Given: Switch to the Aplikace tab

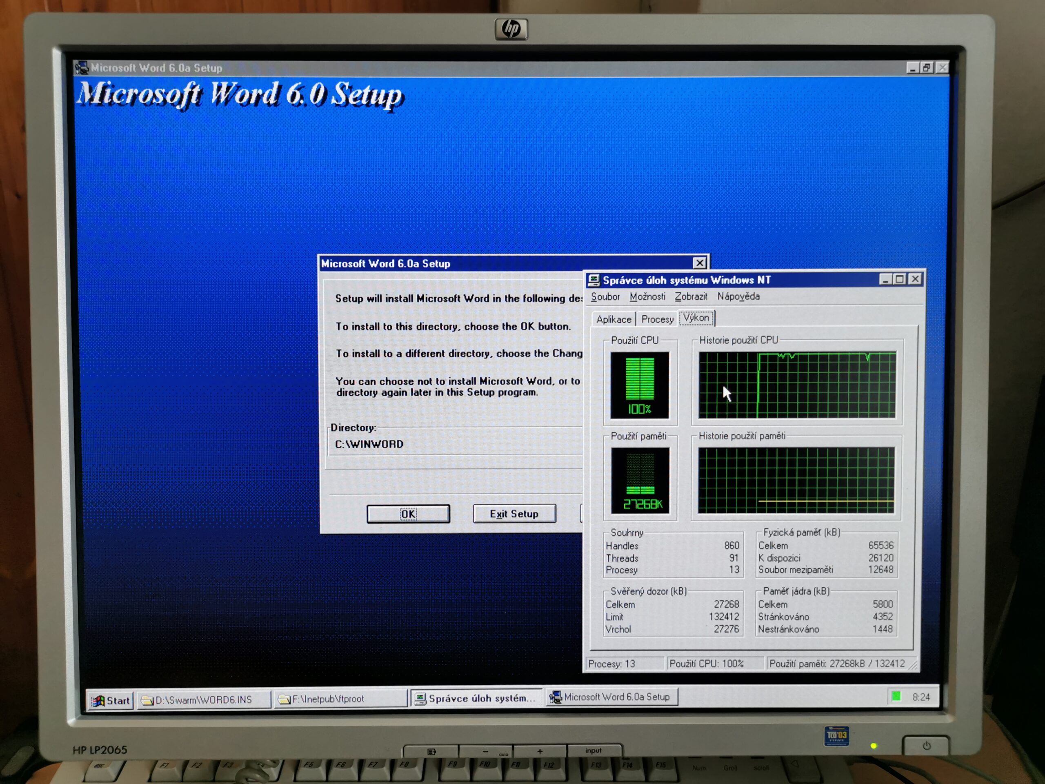Looking at the screenshot, I should (x=614, y=319).
